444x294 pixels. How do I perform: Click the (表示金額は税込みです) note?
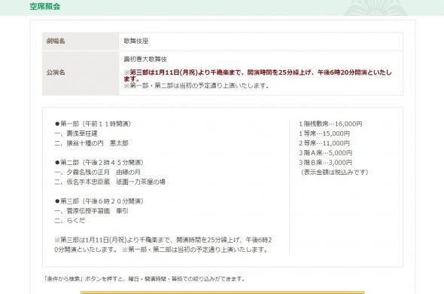(334, 172)
